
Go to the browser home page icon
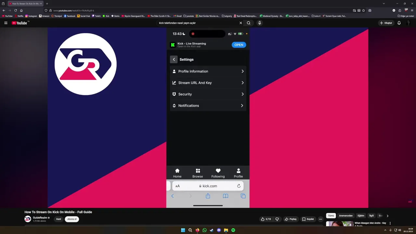pyautogui.click(x=21, y=10)
